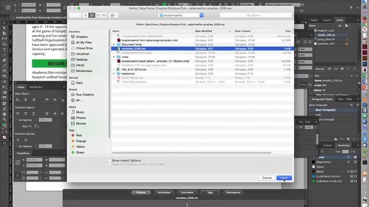The height and width of the screenshot is (207, 369).
Task: Select the Selection tool in the toolbox
Action: [4, 23]
